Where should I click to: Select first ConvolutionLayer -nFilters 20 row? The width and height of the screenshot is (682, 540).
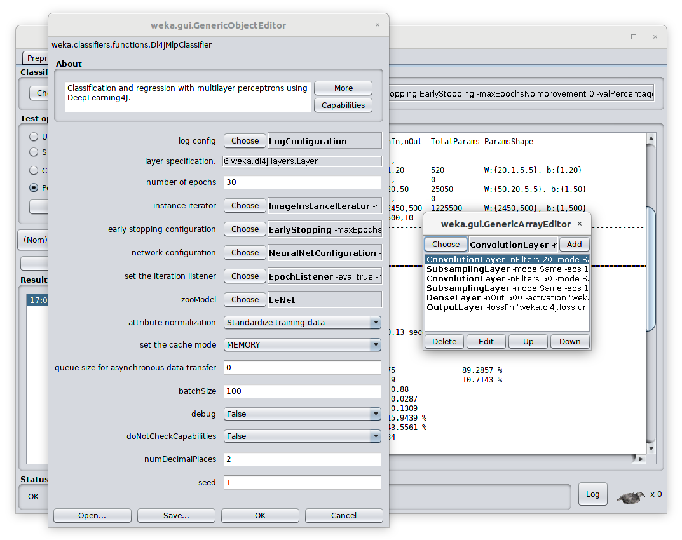point(507,260)
